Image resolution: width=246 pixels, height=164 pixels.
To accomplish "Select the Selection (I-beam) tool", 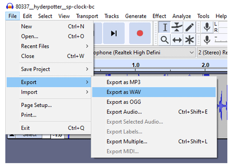I will pos(165,27).
